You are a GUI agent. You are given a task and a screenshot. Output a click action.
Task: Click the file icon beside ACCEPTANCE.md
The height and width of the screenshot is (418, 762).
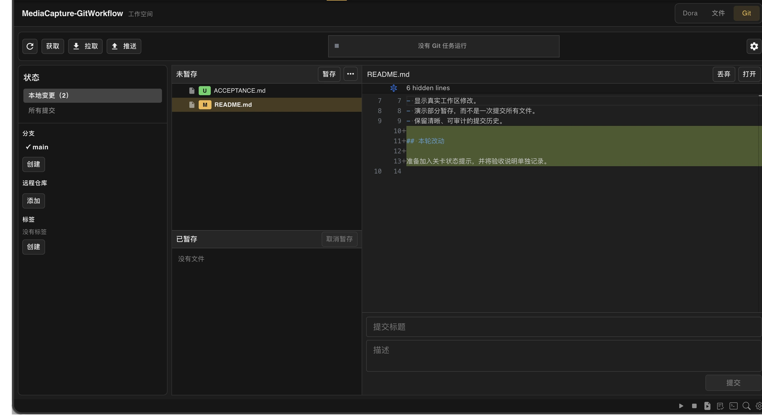[192, 91]
